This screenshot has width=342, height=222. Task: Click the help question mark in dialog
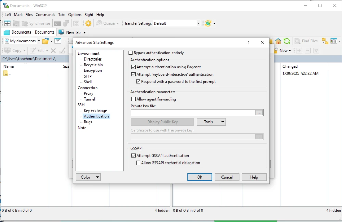pyautogui.click(x=248, y=42)
